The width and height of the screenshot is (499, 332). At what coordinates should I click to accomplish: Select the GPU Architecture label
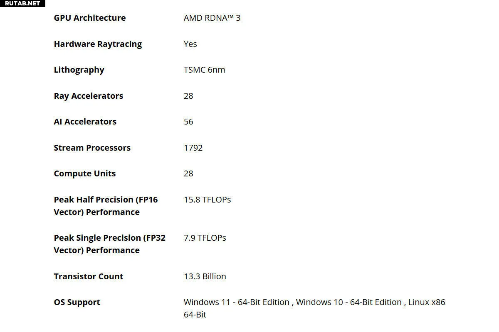(x=90, y=18)
